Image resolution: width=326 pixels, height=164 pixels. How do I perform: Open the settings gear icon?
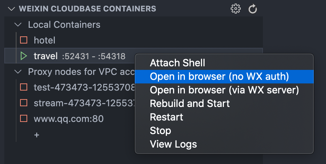pos(235,9)
